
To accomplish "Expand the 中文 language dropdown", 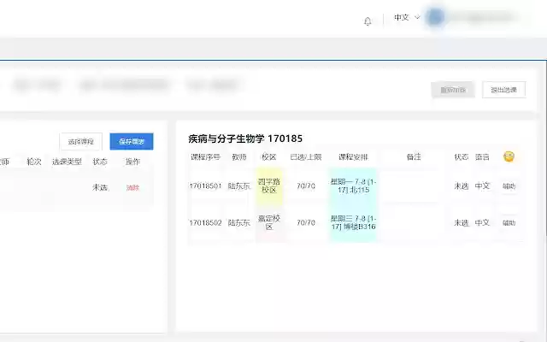I will 407,17.
